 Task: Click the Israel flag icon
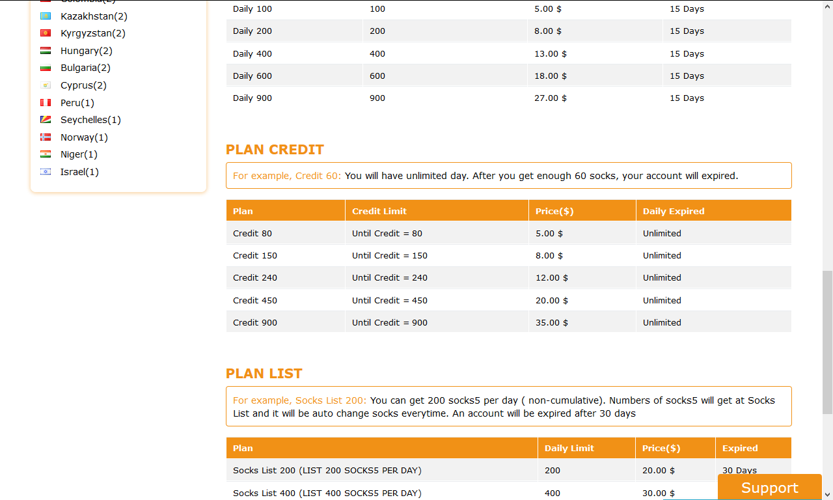(x=46, y=172)
